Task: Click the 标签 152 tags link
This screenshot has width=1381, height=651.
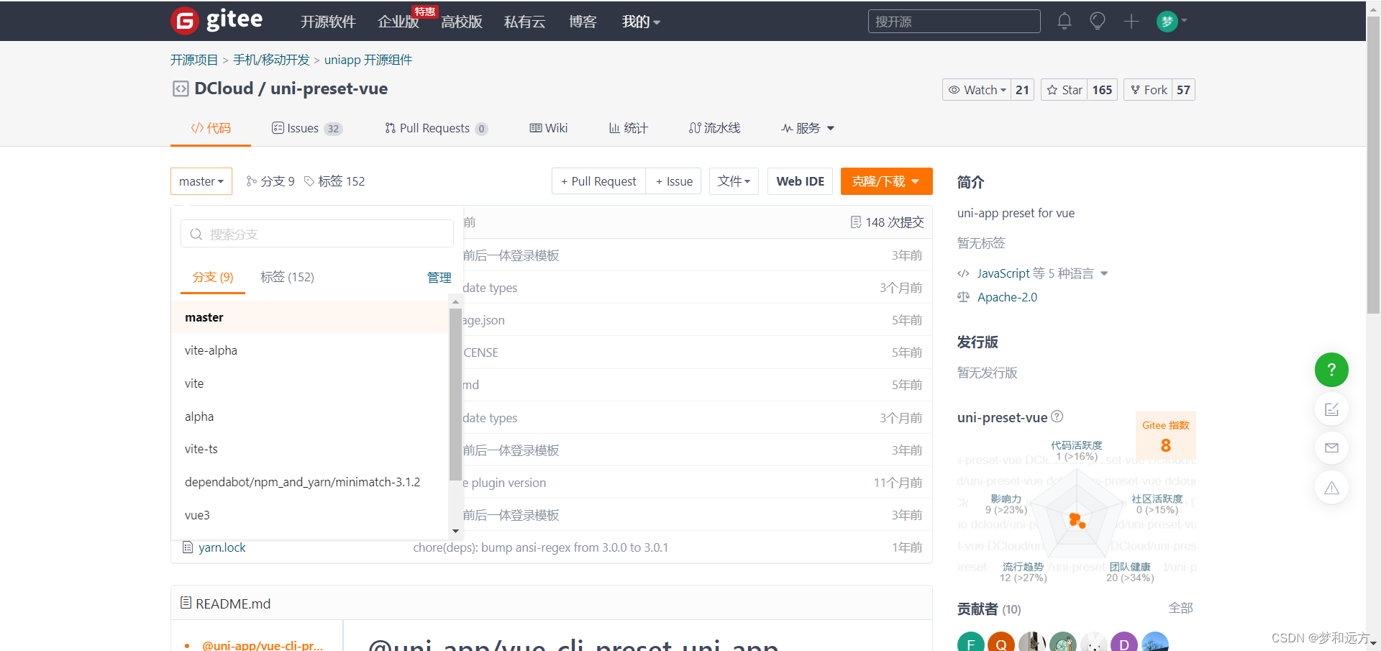Action: click(x=334, y=181)
